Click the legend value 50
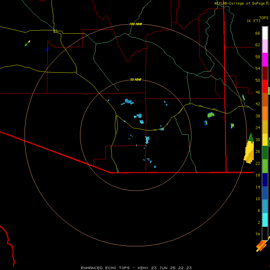Image resolution: width=270 pixels, height=270 pixels. tap(258, 80)
